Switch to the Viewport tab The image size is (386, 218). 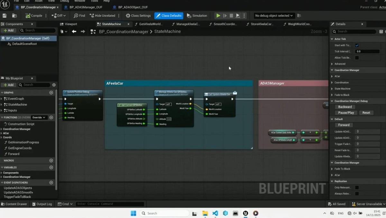[71, 24]
